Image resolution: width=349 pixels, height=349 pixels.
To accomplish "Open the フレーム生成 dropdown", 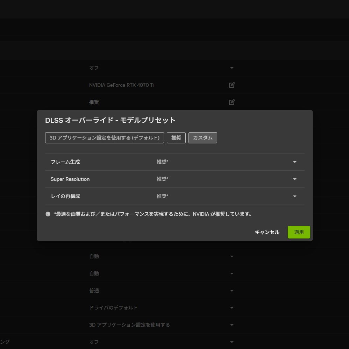I will 294,162.
